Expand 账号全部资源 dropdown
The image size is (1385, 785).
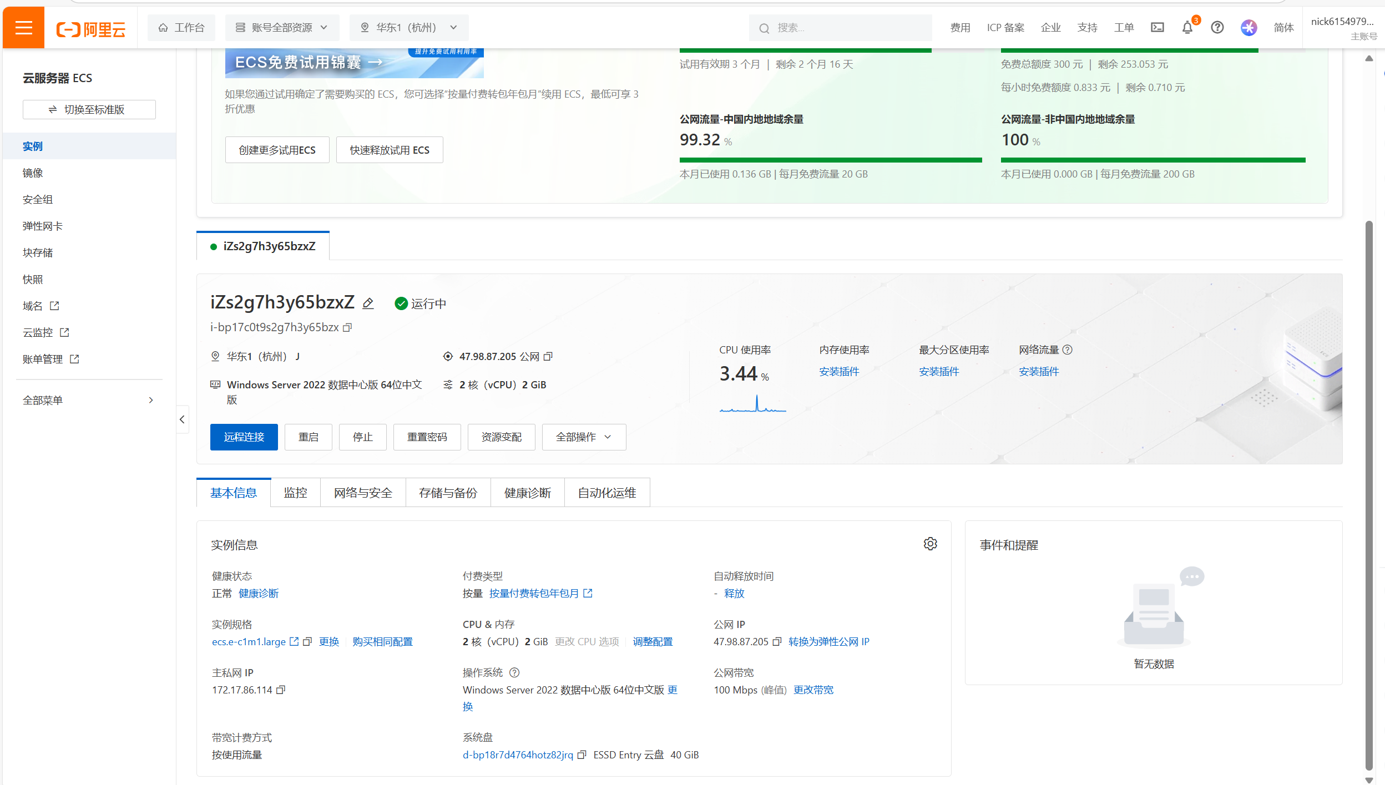coord(282,28)
